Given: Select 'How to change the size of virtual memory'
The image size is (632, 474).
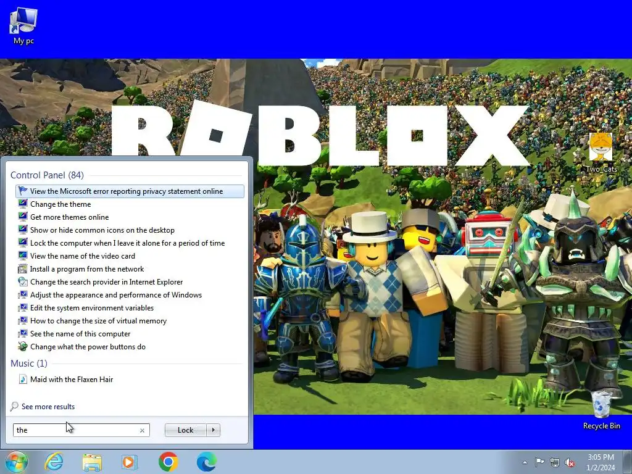Looking at the screenshot, I should click(98, 321).
